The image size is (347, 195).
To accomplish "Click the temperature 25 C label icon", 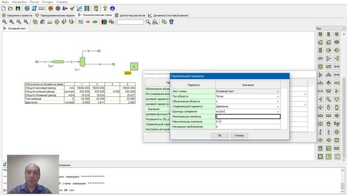I will pyautogui.click(x=81, y=22).
